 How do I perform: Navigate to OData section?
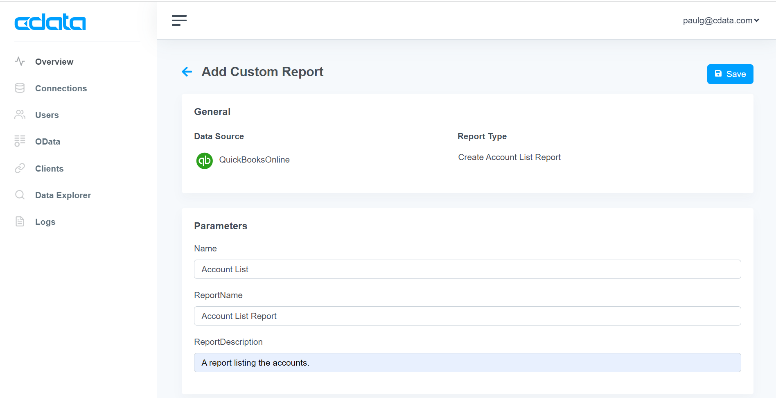coord(47,142)
